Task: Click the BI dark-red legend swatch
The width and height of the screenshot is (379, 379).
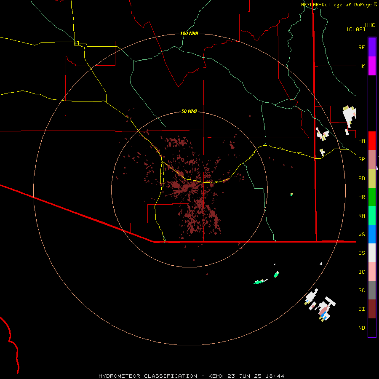Action: pyautogui.click(x=372, y=309)
